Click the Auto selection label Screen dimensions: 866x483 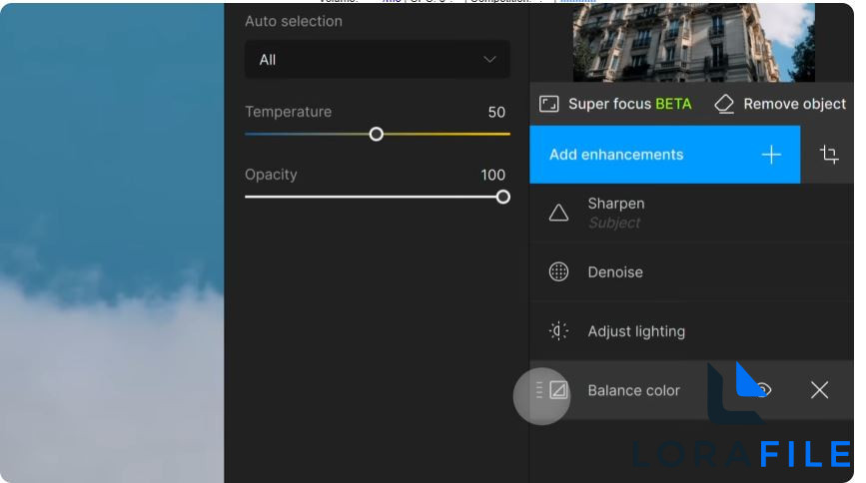[x=294, y=22]
